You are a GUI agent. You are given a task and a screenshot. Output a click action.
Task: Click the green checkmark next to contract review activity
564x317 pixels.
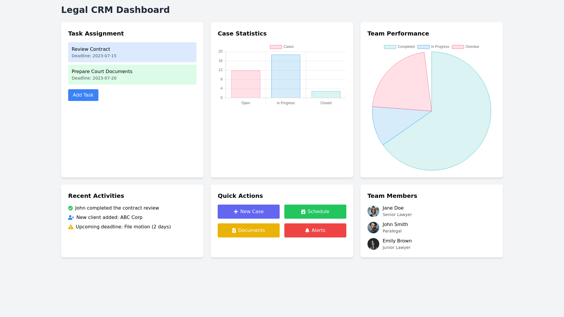pos(70,208)
